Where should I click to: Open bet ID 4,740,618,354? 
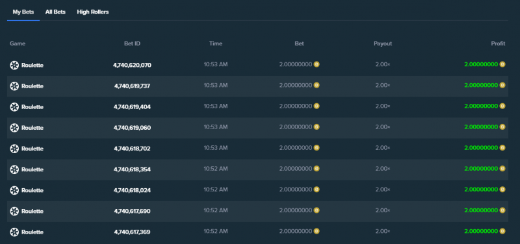pos(132,169)
